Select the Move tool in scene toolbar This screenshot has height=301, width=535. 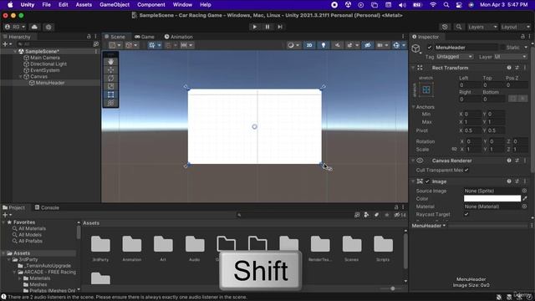click(x=110, y=70)
